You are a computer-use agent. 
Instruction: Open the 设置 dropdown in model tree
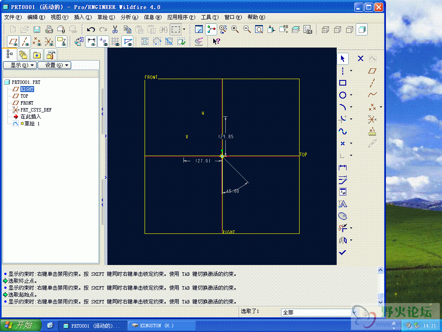point(54,65)
